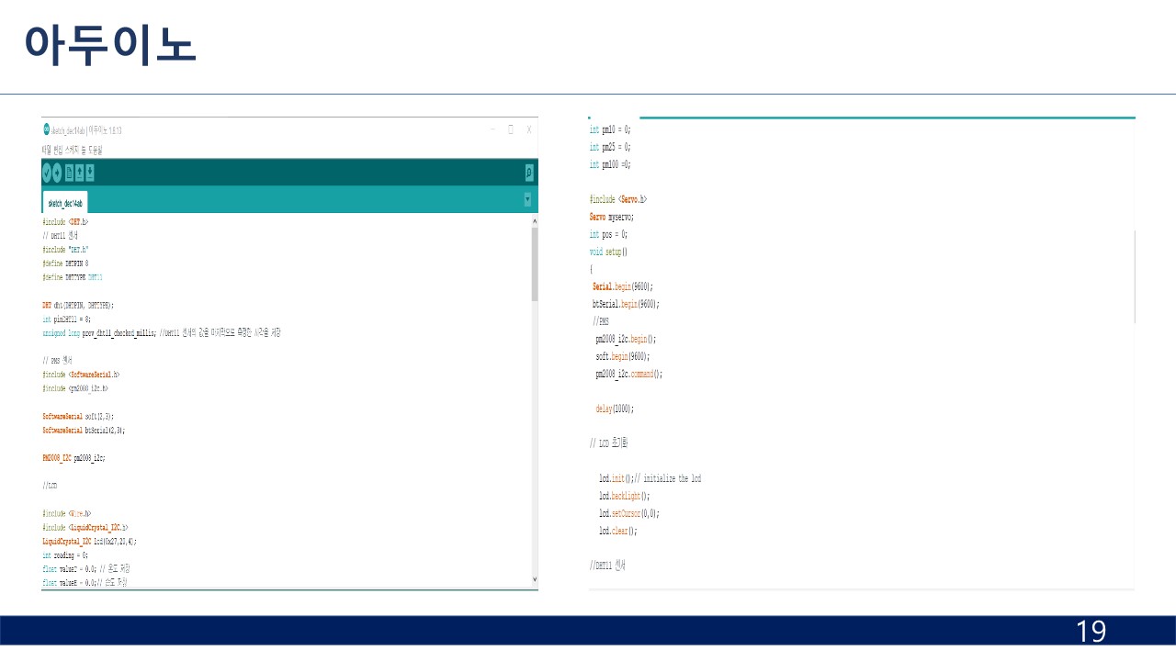Screen dimensions: 1176x661
Task: Open the 파일 menu
Action: coord(46,149)
